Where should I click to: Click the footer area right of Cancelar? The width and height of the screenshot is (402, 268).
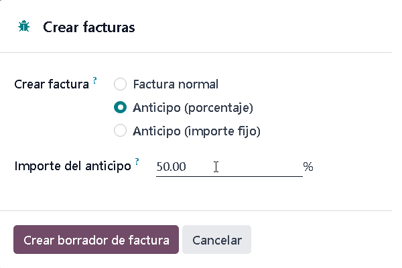320,240
